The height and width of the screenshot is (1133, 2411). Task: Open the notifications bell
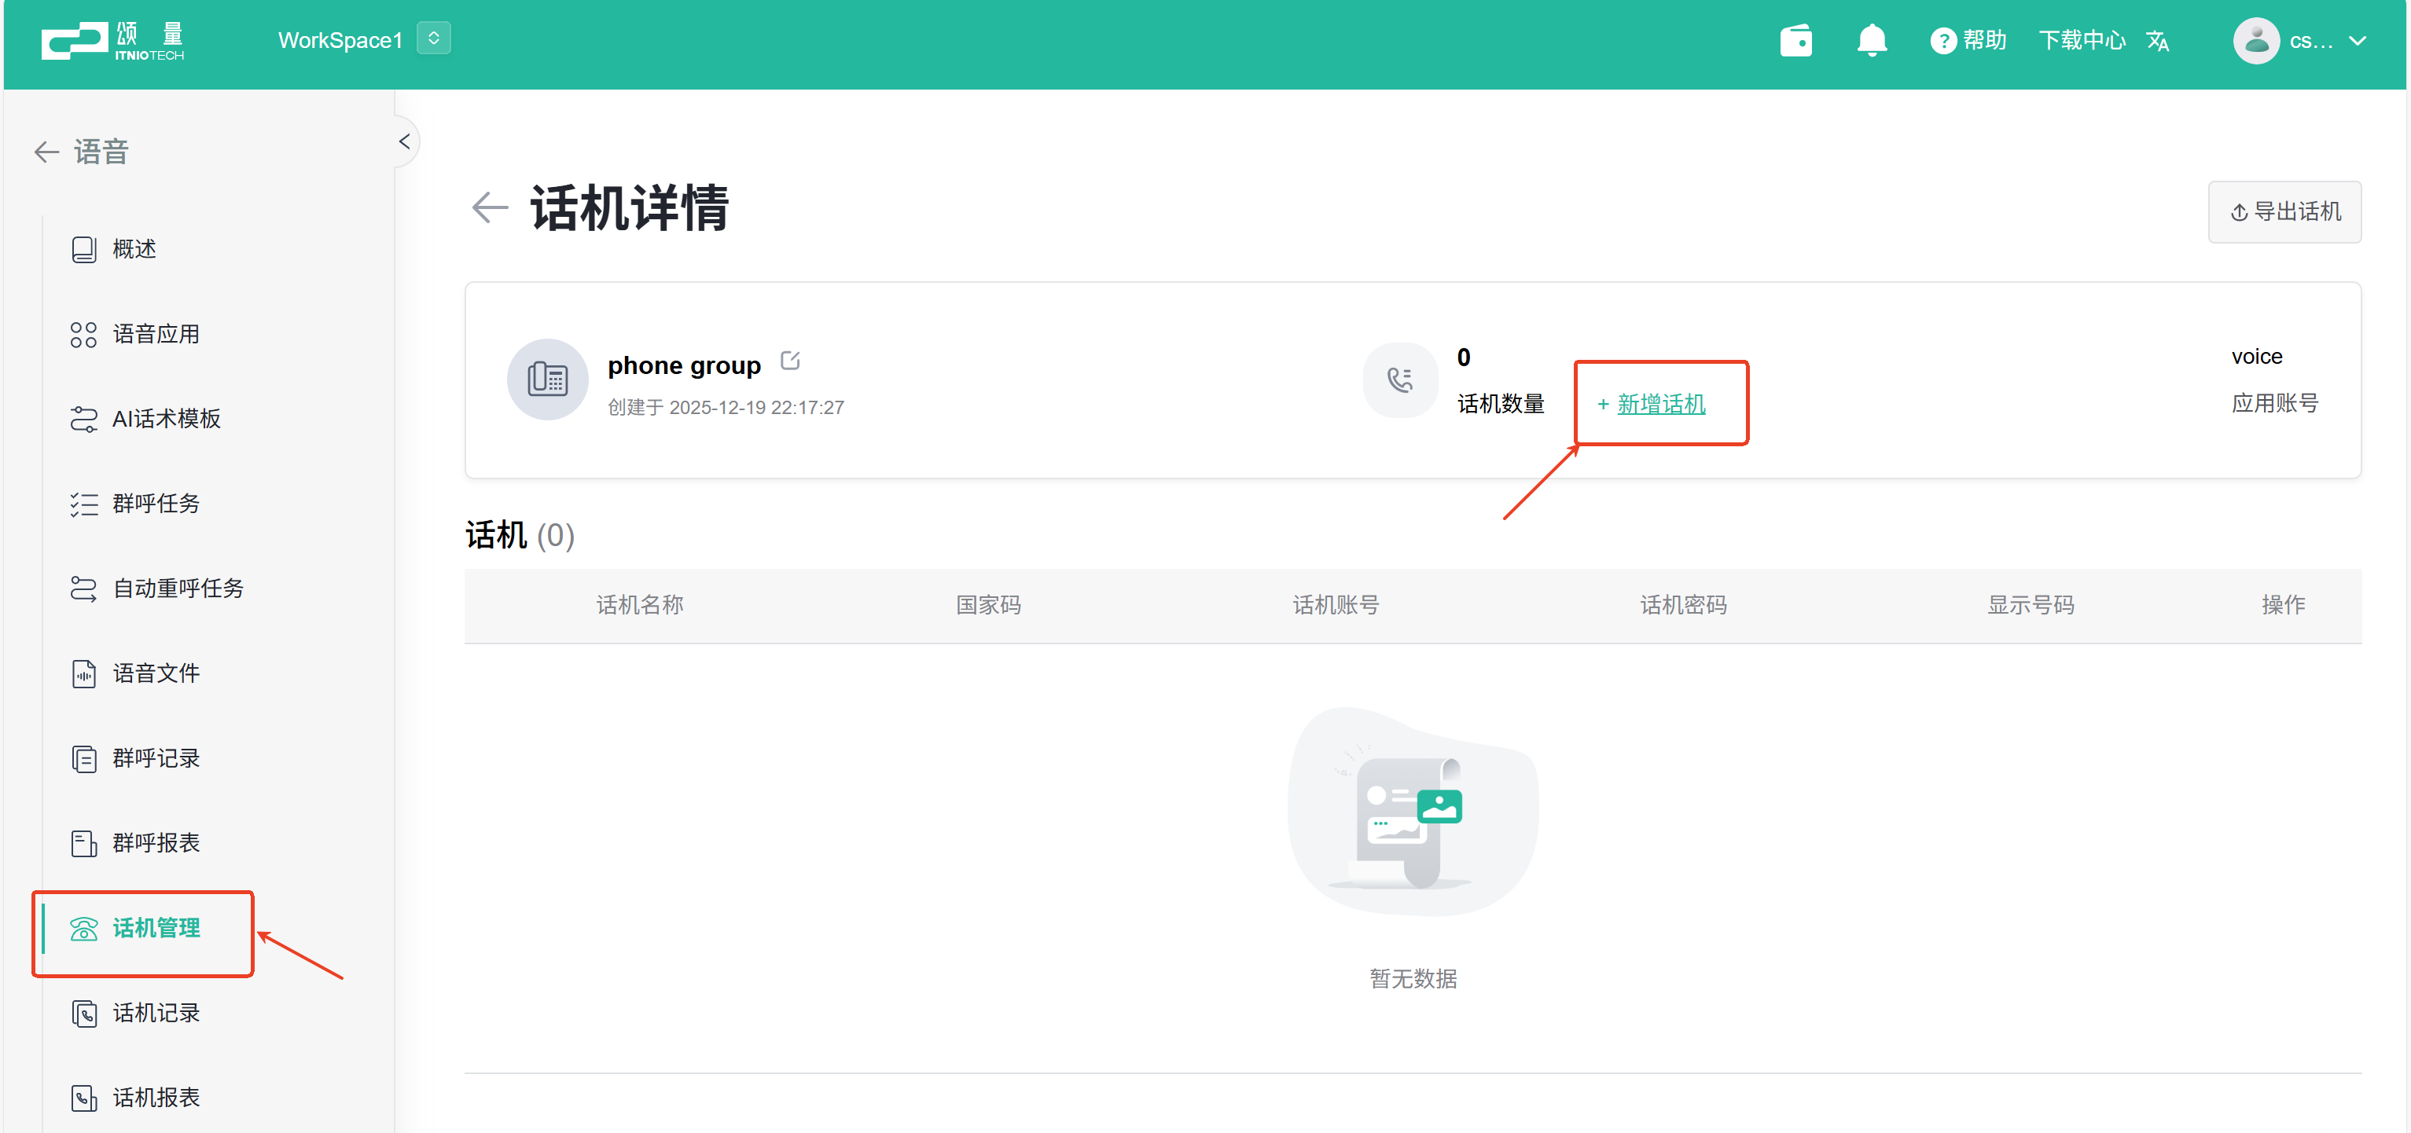(x=1871, y=40)
